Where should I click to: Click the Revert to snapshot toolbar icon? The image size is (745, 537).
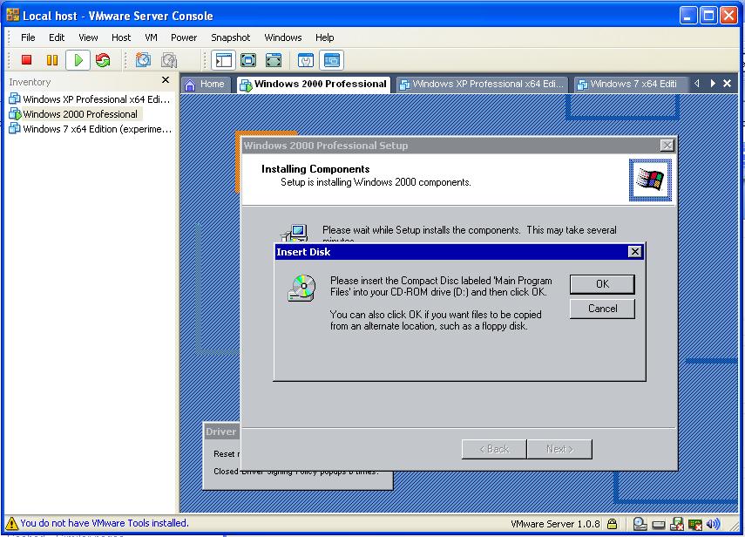(x=169, y=60)
